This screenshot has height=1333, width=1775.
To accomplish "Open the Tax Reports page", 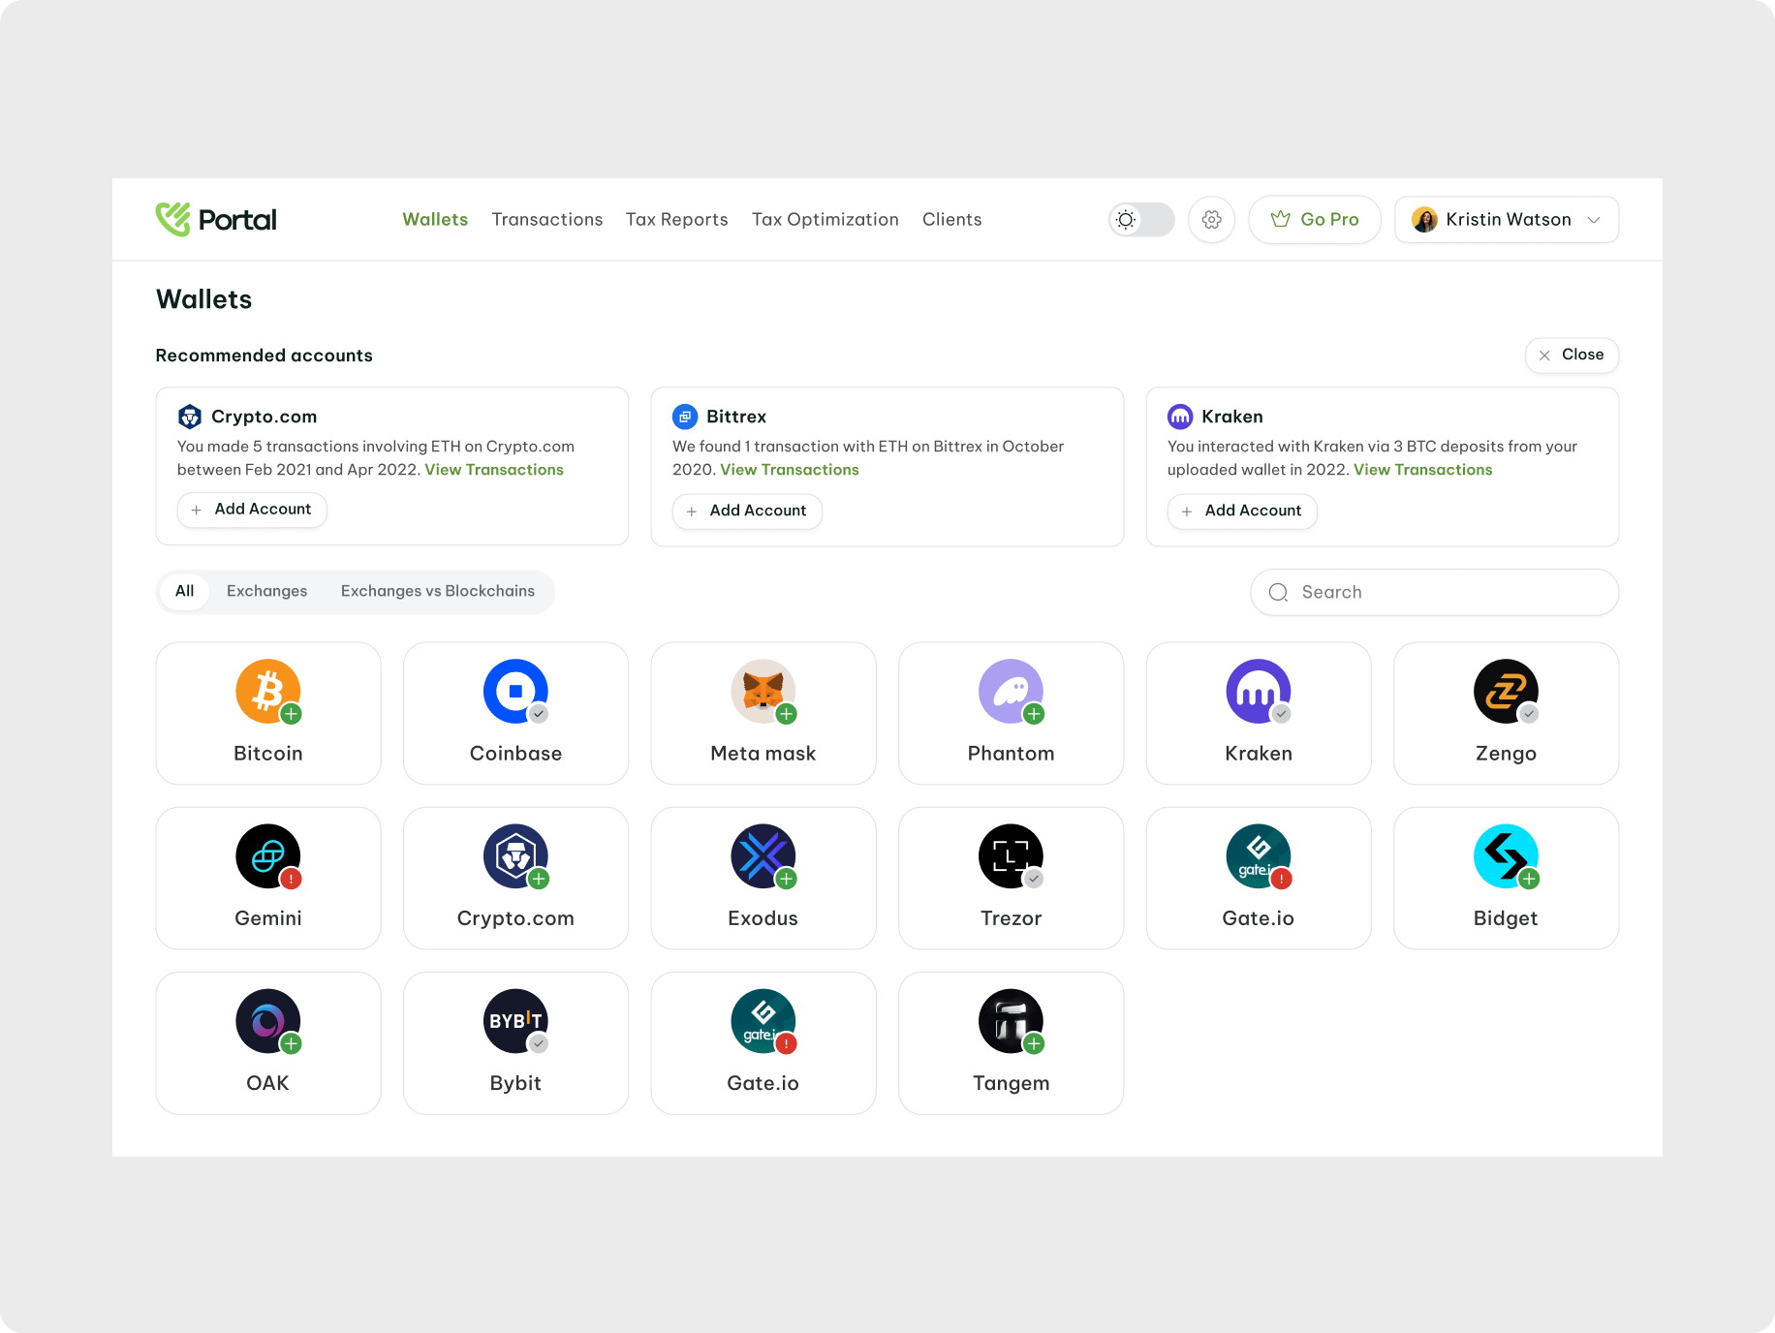I will coord(676,220).
